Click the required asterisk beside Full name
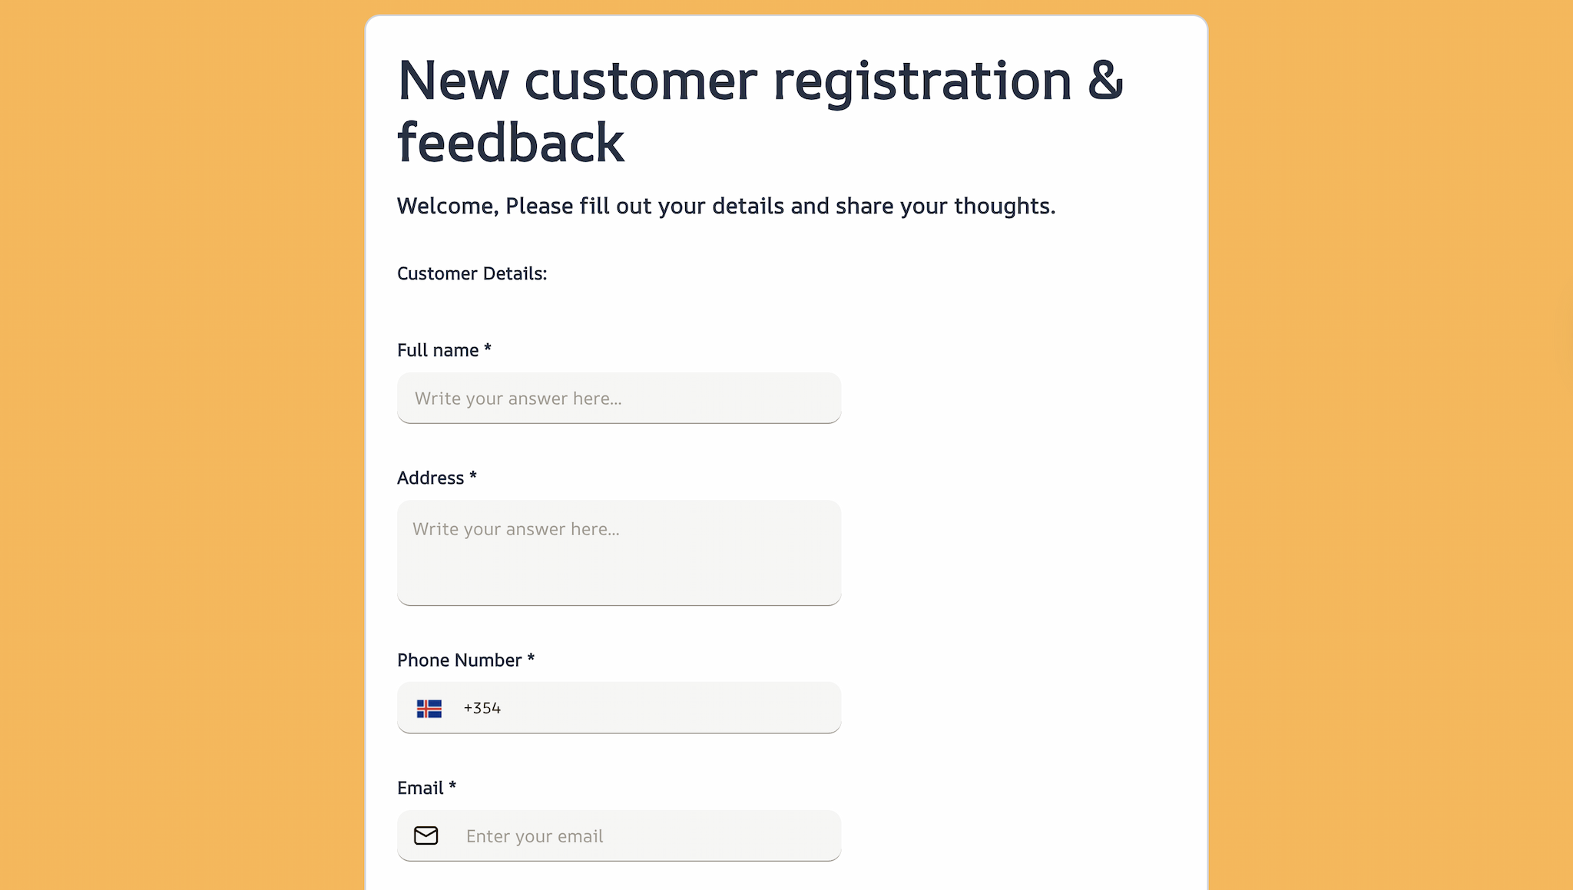This screenshot has height=890, width=1573. click(x=488, y=349)
